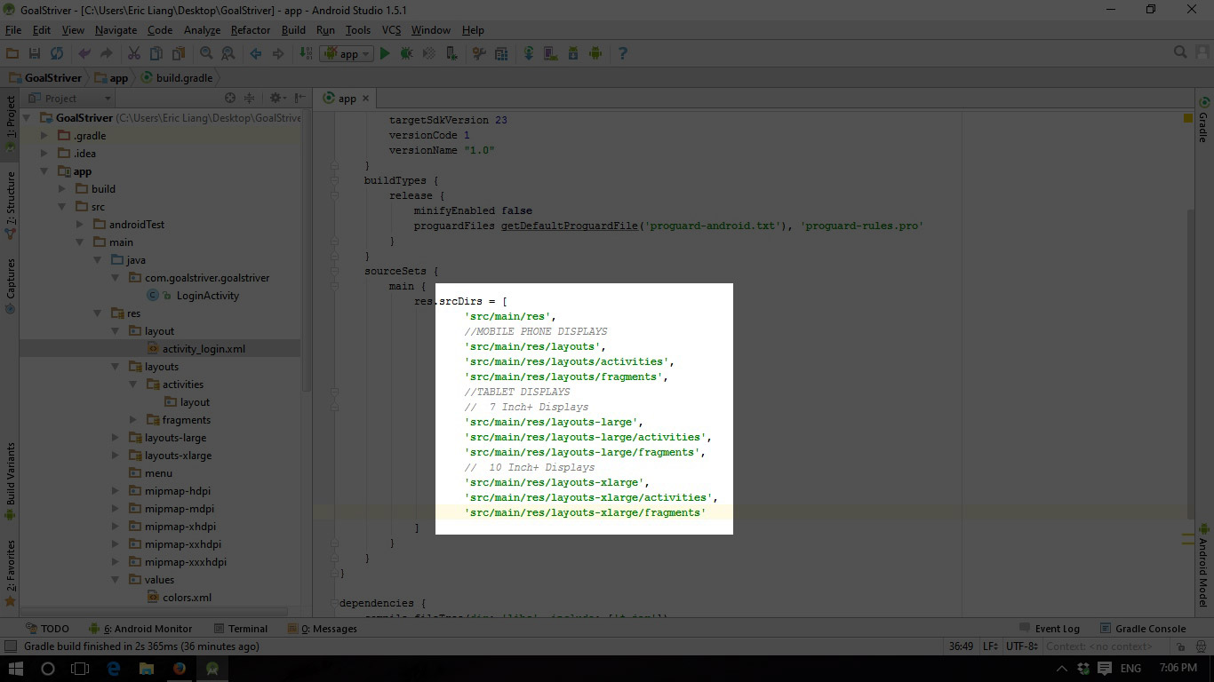Expand the .idea folder
The height and width of the screenshot is (682, 1214).
coord(44,154)
